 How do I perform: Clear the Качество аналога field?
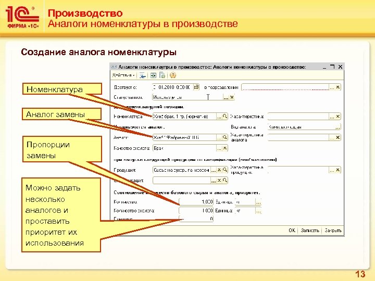click(x=225, y=148)
